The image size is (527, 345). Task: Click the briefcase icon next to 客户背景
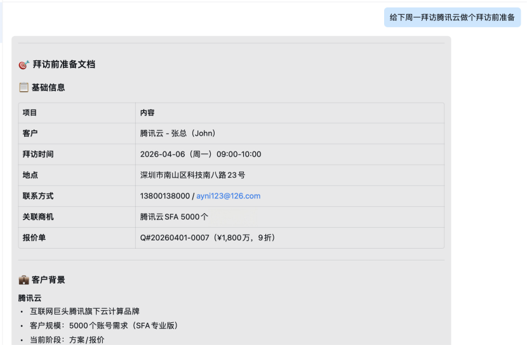pos(24,280)
